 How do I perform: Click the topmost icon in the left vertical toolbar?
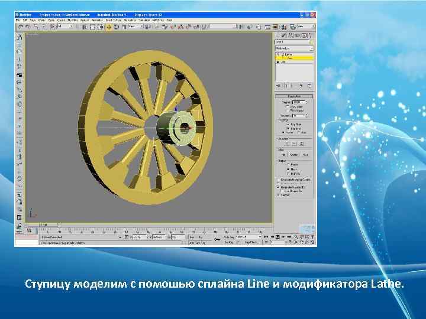20,37
